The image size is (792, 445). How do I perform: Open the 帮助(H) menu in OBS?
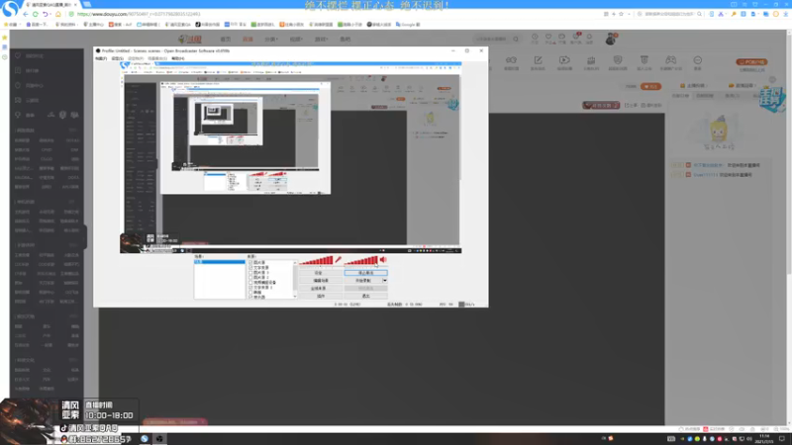tap(178, 58)
